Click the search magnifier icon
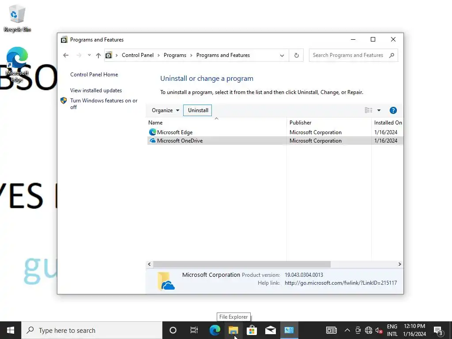This screenshot has height=339, width=452. tap(392, 55)
